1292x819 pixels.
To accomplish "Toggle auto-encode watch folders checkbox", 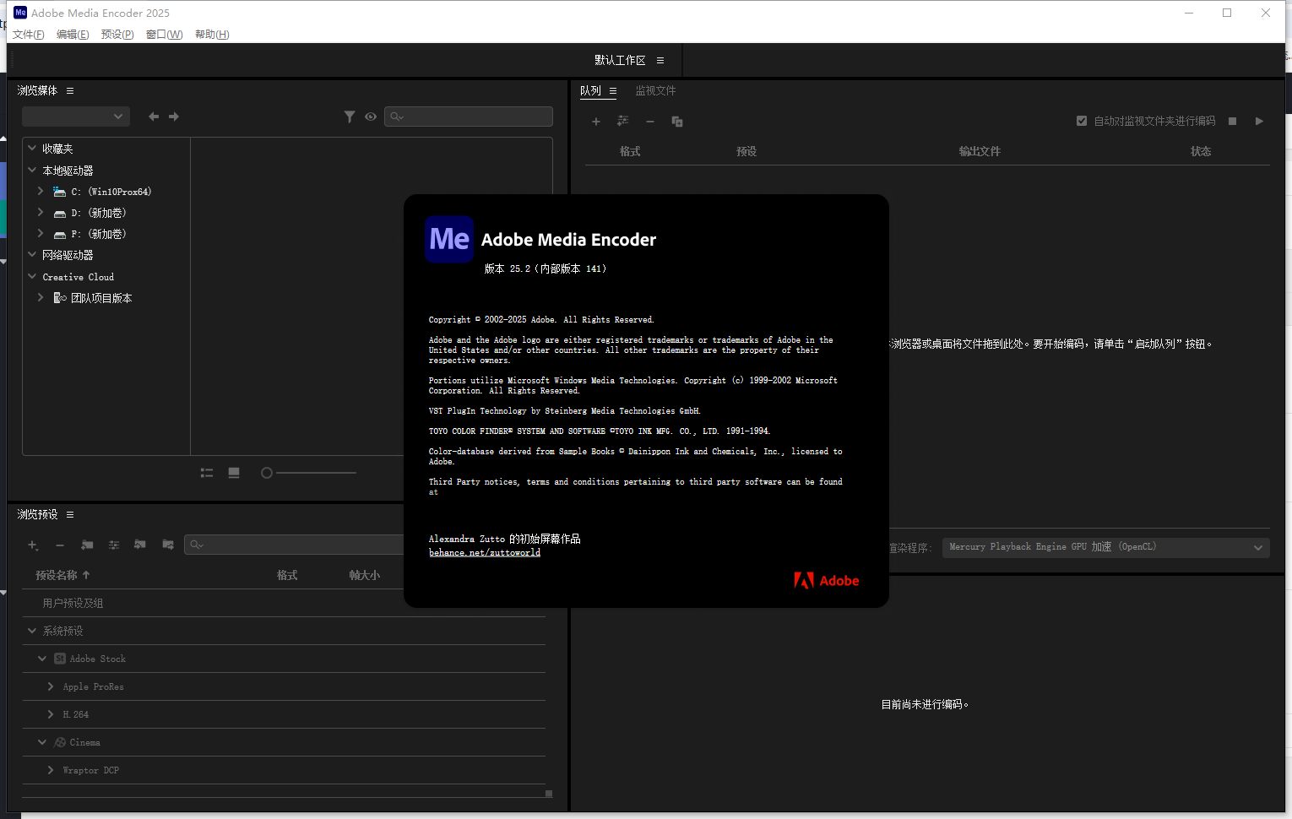I will pyautogui.click(x=1082, y=121).
